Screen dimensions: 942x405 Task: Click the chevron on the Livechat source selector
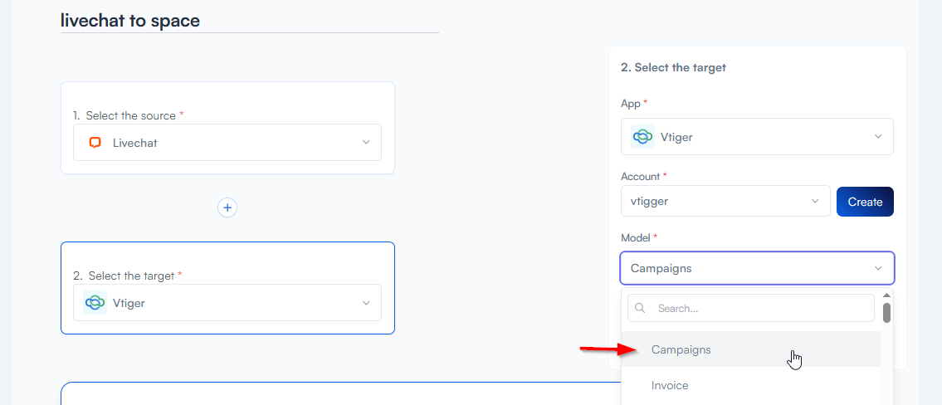pyautogui.click(x=366, y=143)
